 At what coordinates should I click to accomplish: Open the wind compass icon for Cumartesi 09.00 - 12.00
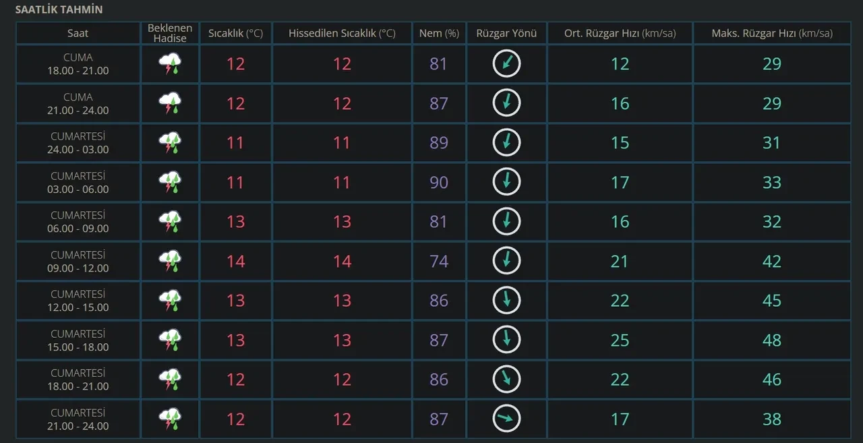pos(506,261)
